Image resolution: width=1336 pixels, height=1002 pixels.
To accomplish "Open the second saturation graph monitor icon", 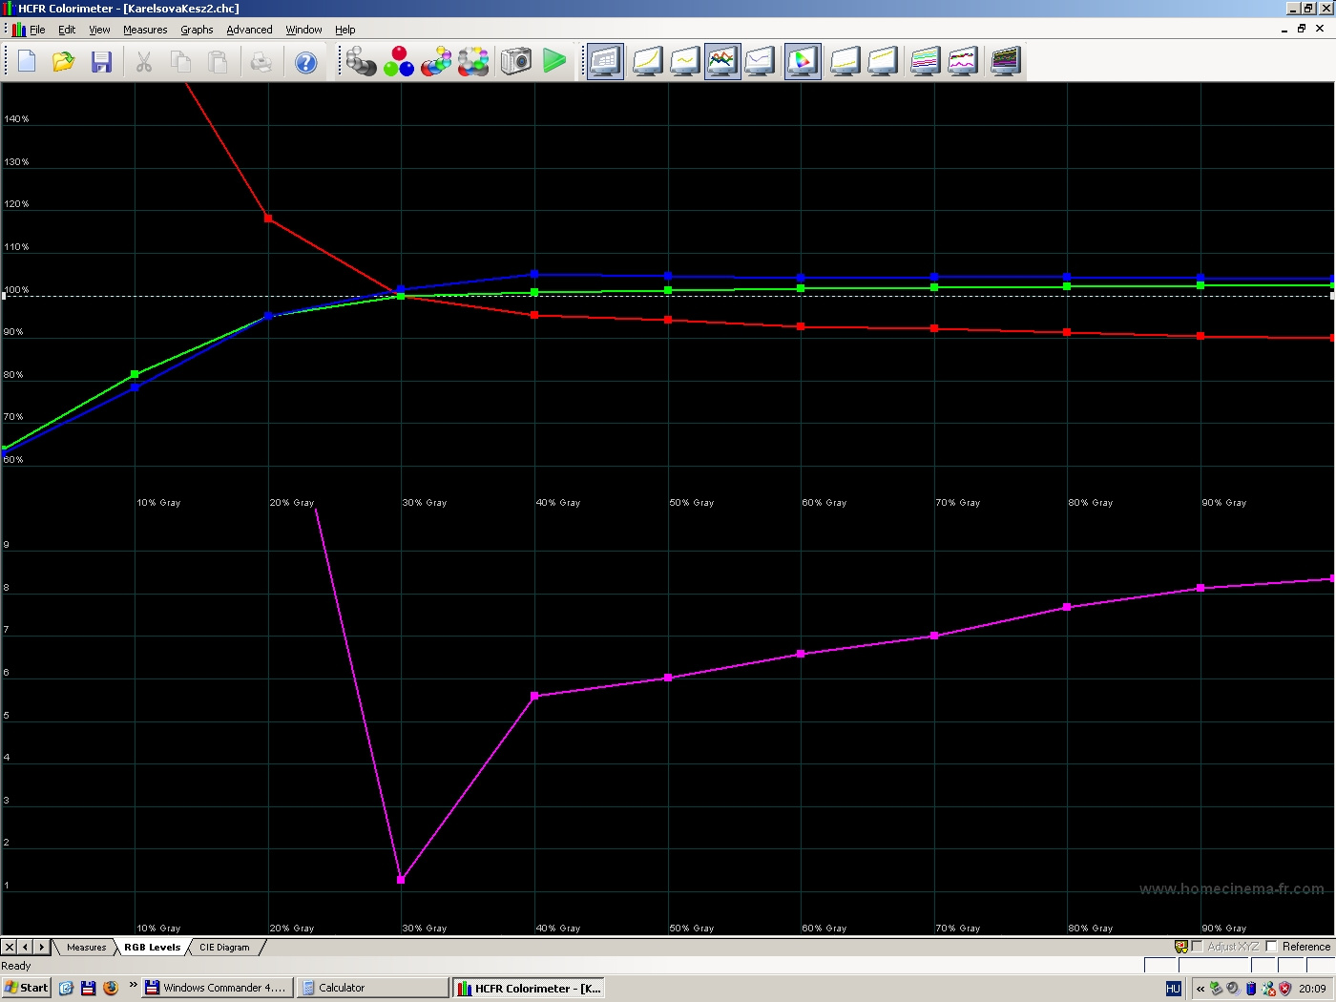I will [883, 62].
